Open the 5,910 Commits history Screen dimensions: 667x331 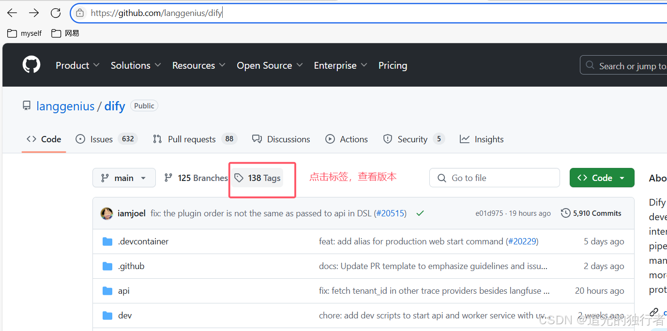point(591,213)
